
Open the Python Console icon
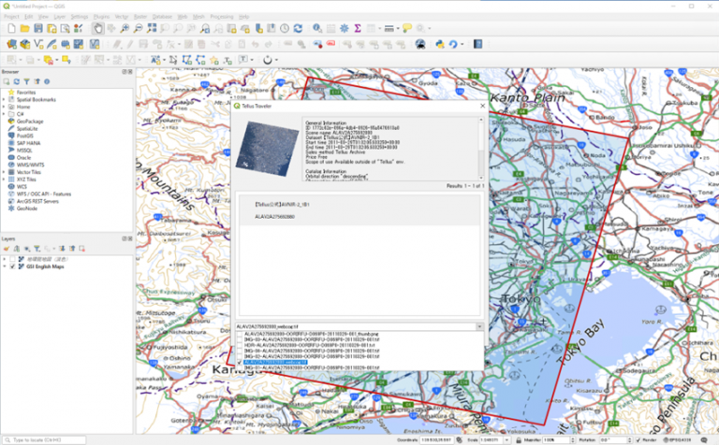440,45
